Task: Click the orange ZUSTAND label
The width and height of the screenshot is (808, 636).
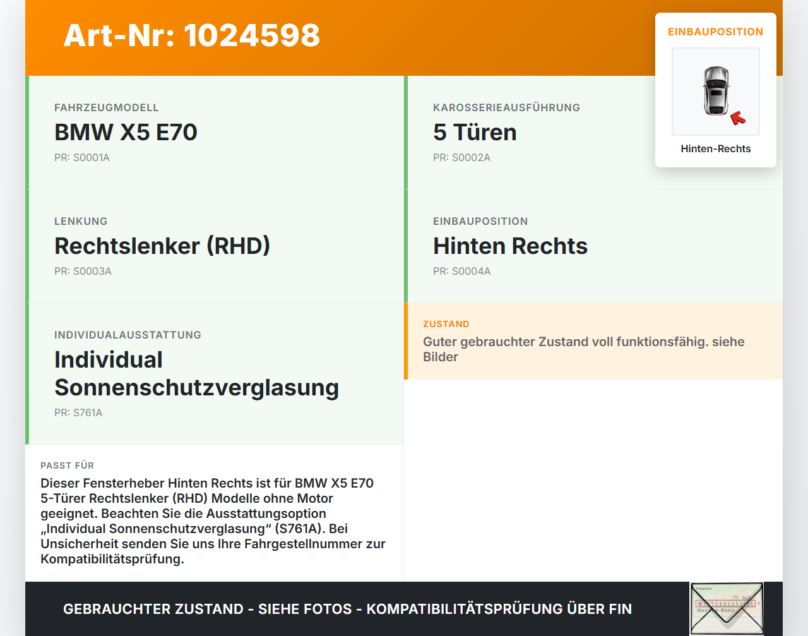Action: [x=446, y=324]
